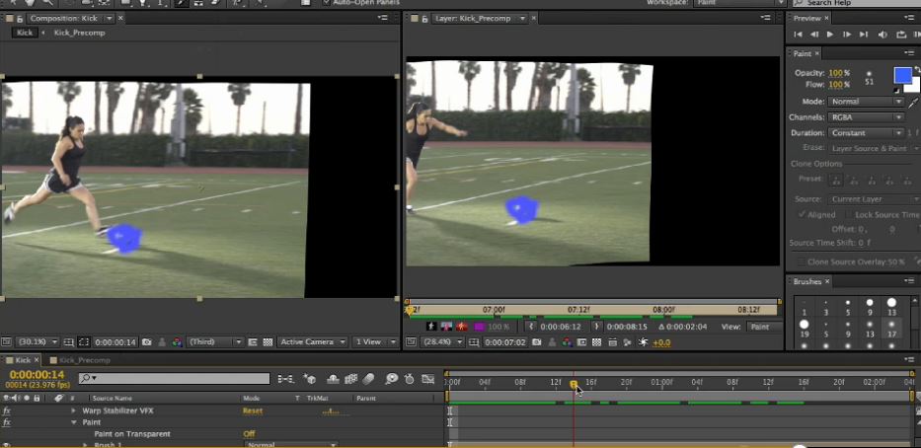The image size is (921, 448).
Task: Open the Preview panel options menu
Action: pos(910,18)
